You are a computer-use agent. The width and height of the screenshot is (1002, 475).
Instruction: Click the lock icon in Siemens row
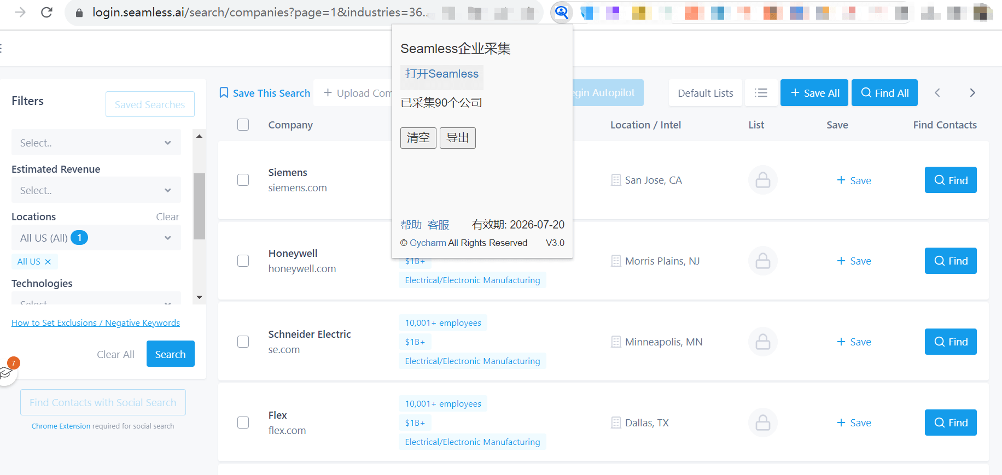click(762, 180)
